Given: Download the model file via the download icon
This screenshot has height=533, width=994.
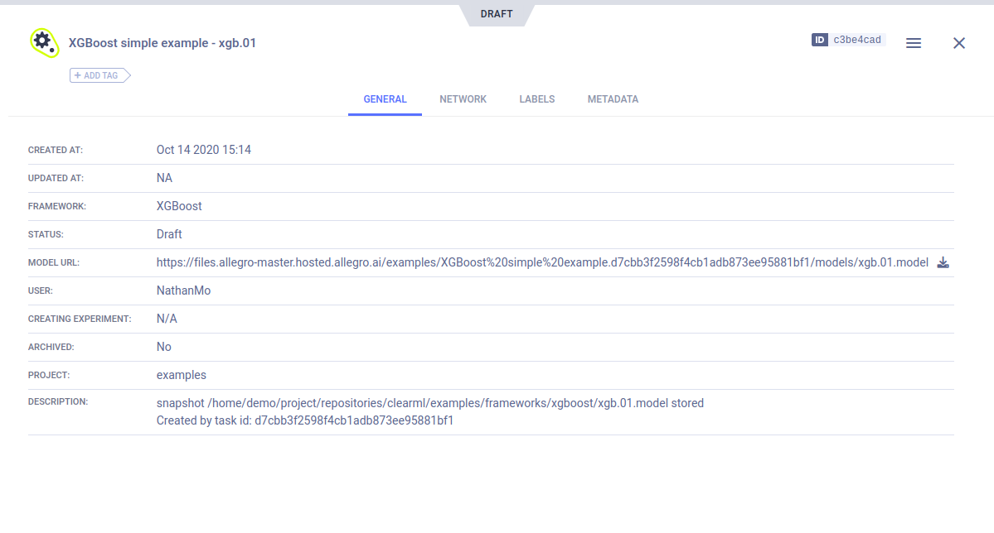Looking at the screenshot, I should [x=943, y=263].
